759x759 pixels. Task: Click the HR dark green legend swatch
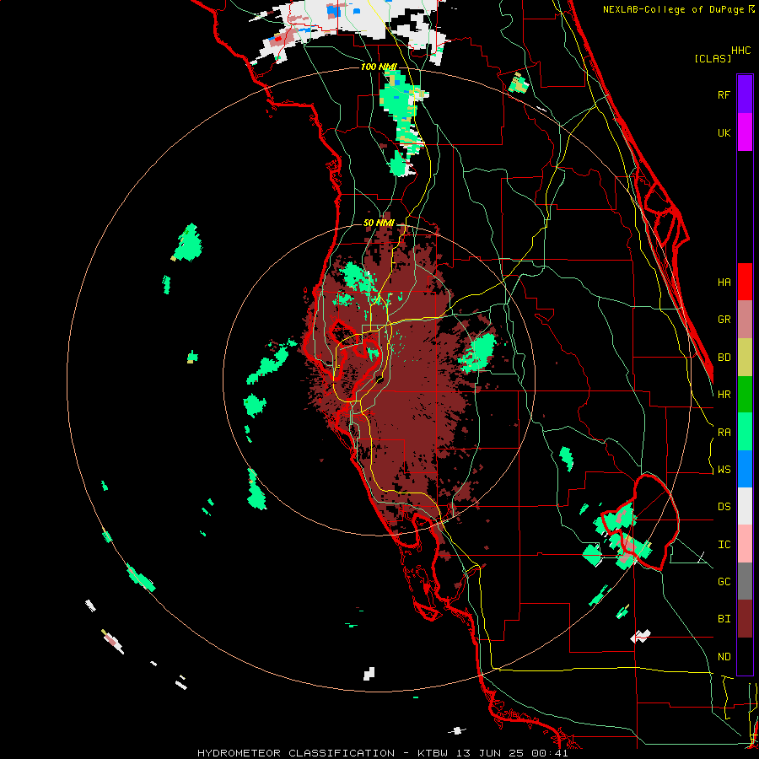point(745,395)
